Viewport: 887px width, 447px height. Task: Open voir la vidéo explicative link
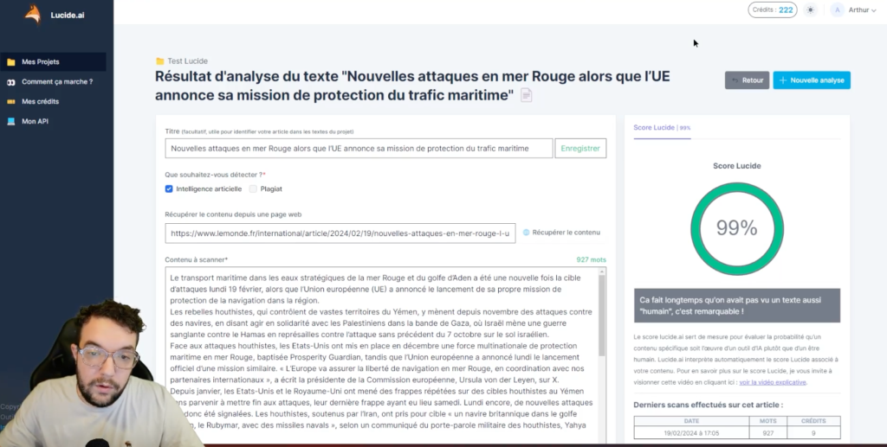[772, 382]
